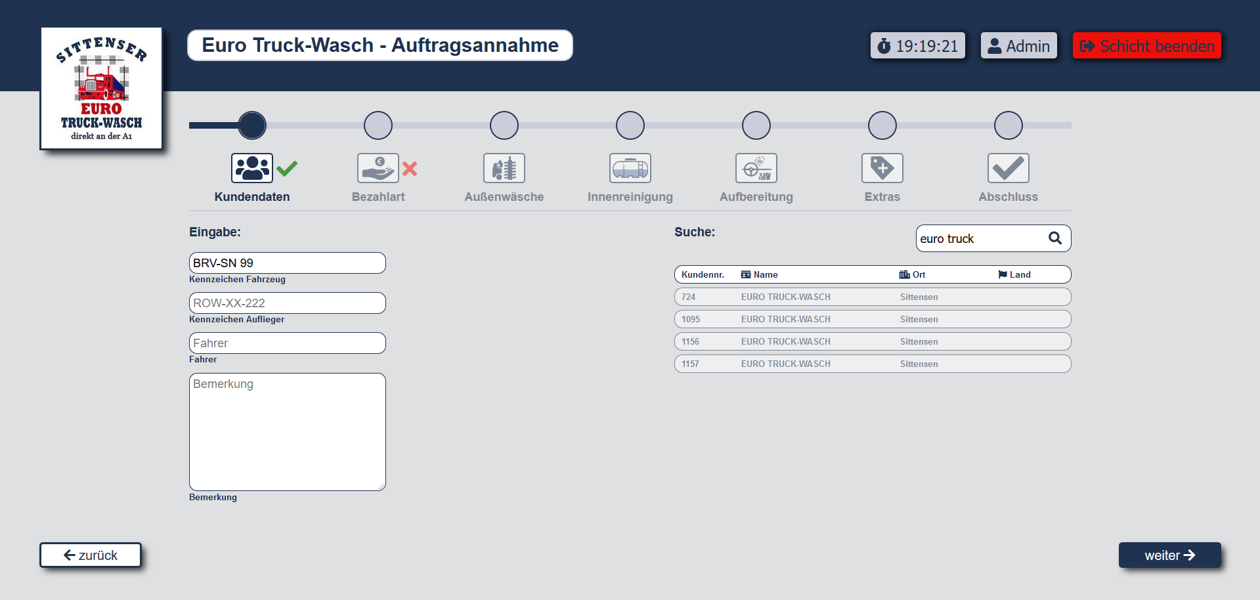Image resolution: width=1260 pixels, height=600 pixels.
Task: Click the magnifier search icon
Action: click(x=1055, y=238)
